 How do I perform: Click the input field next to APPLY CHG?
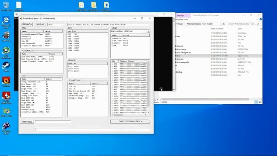[53, 122]
